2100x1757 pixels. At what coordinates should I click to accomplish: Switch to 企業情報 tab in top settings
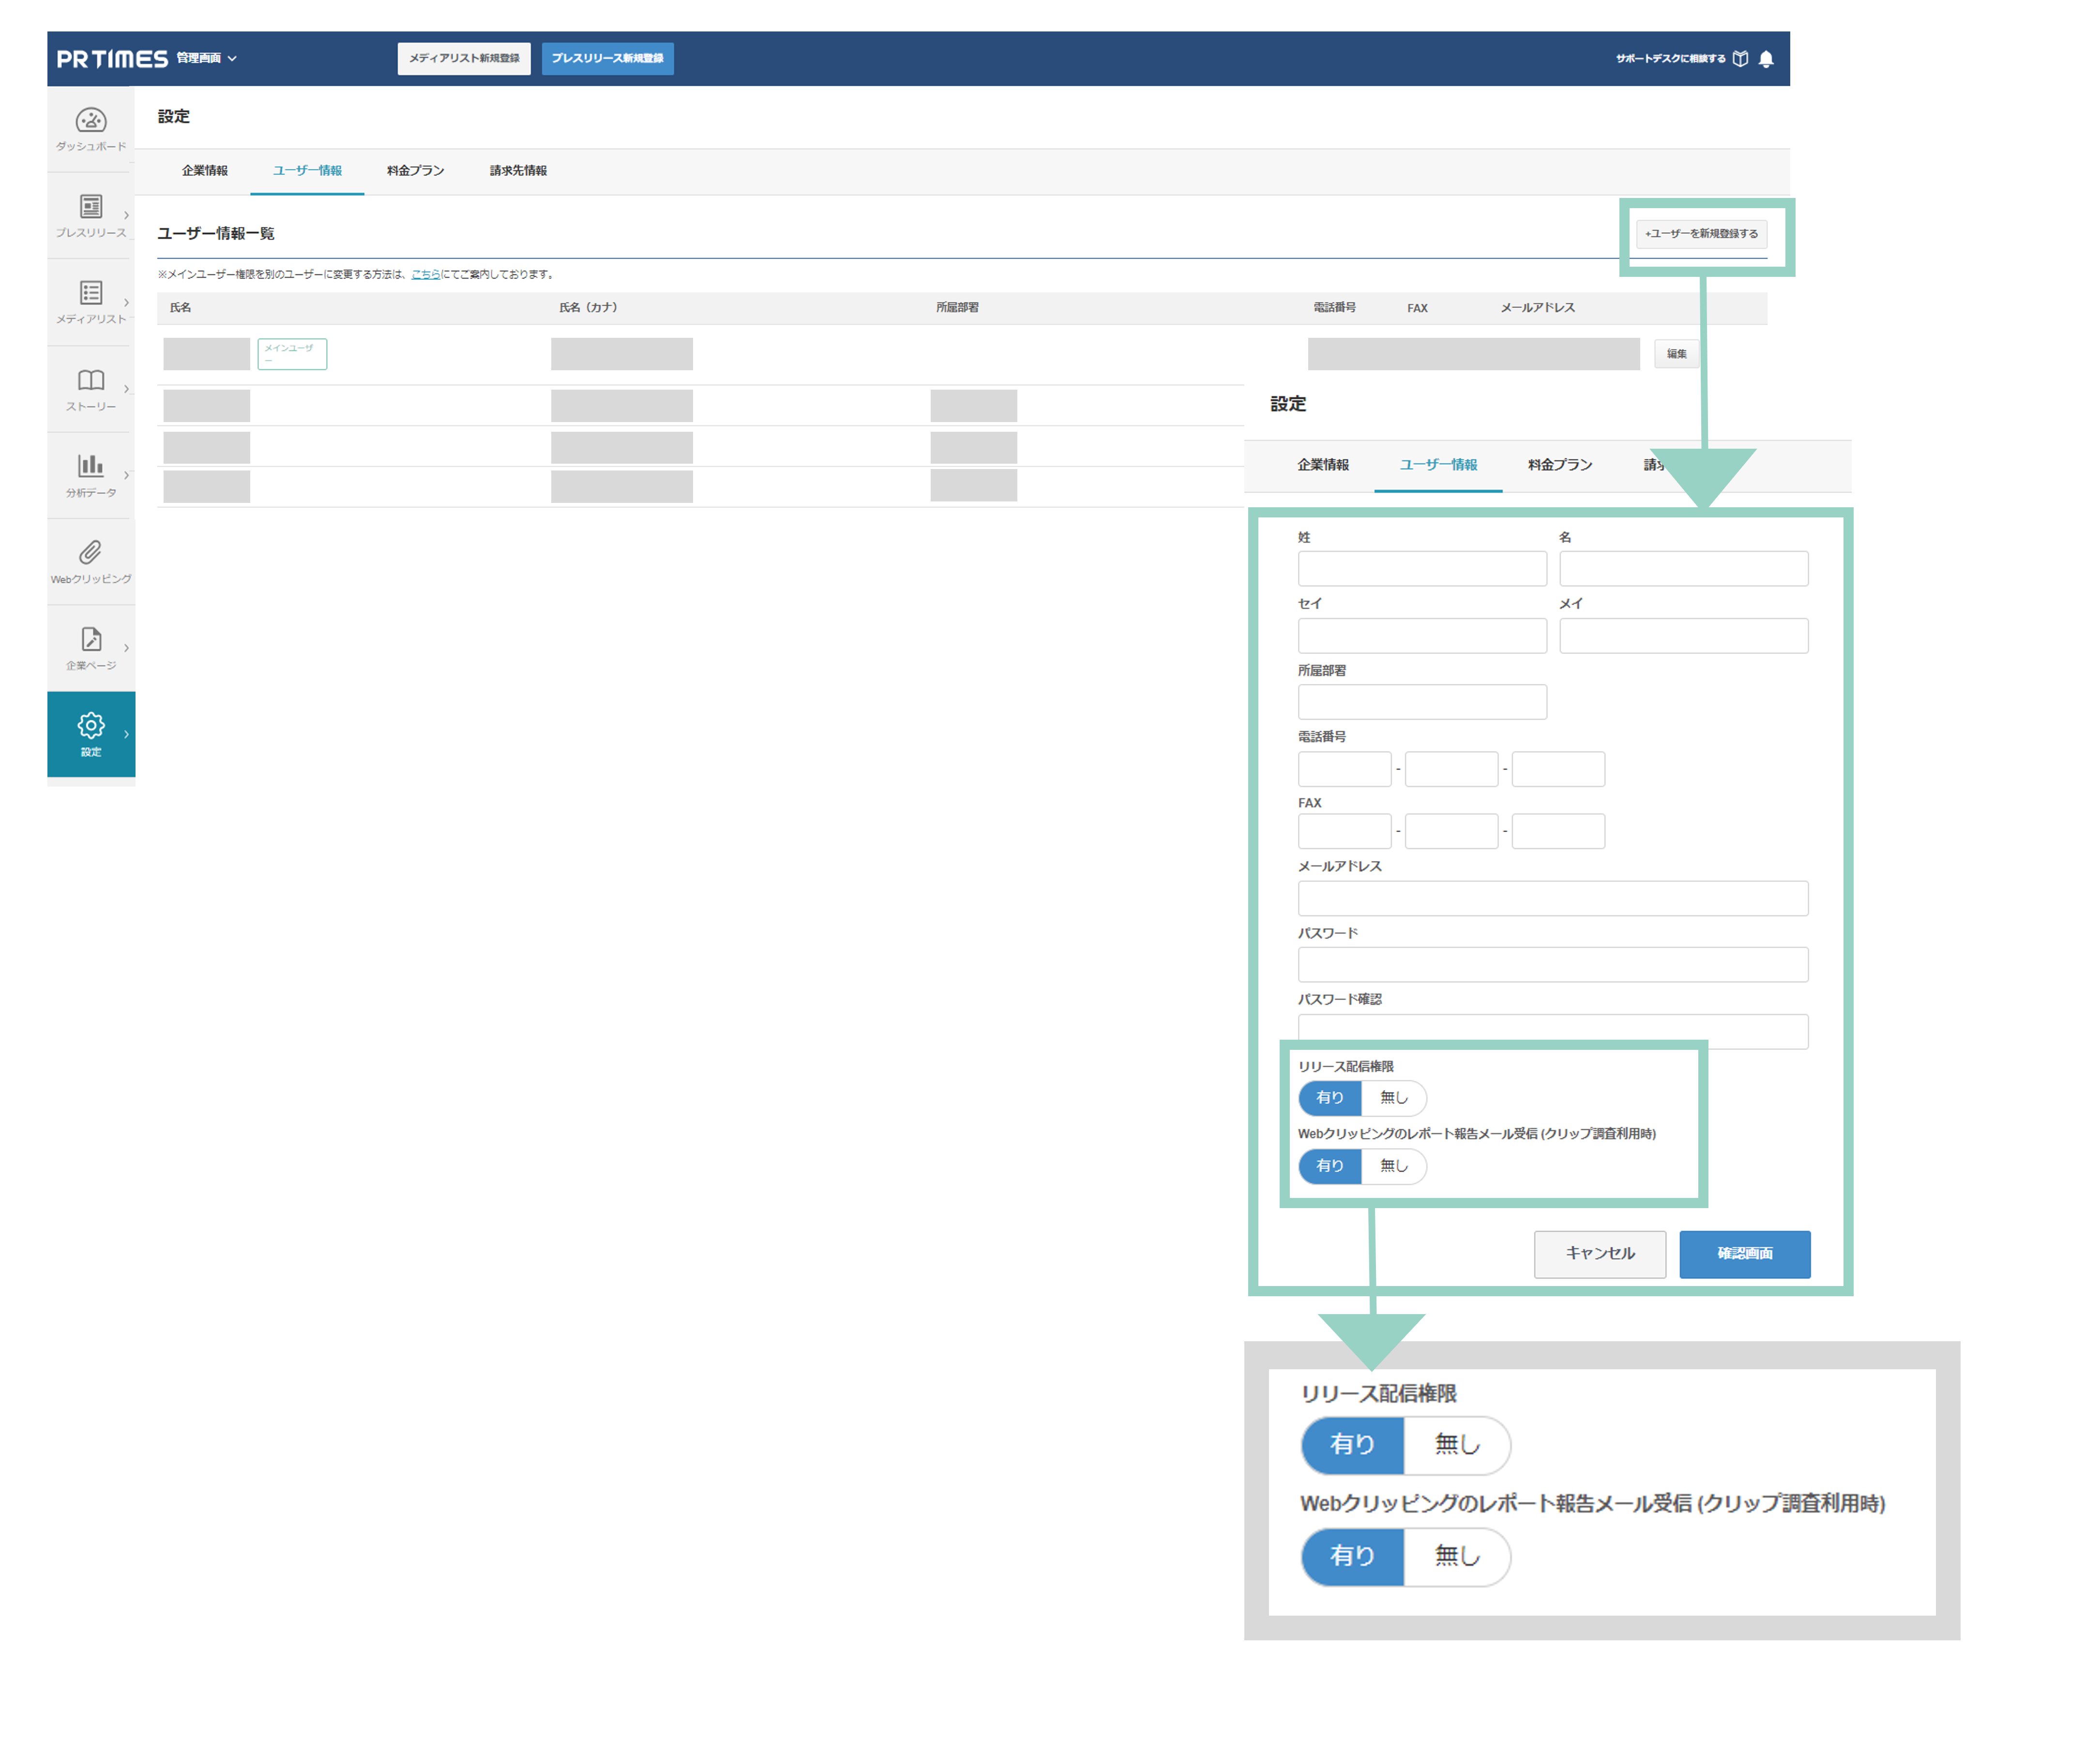click(x=205, y=171)
